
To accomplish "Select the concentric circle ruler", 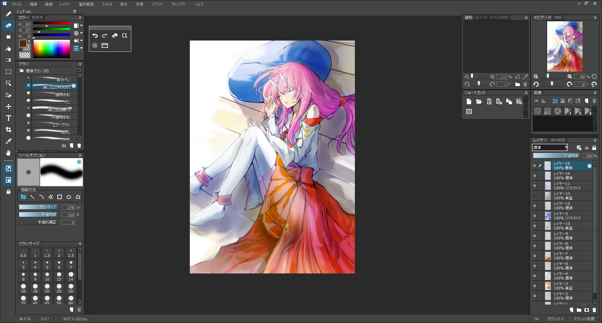I will (x=557, y=111).
